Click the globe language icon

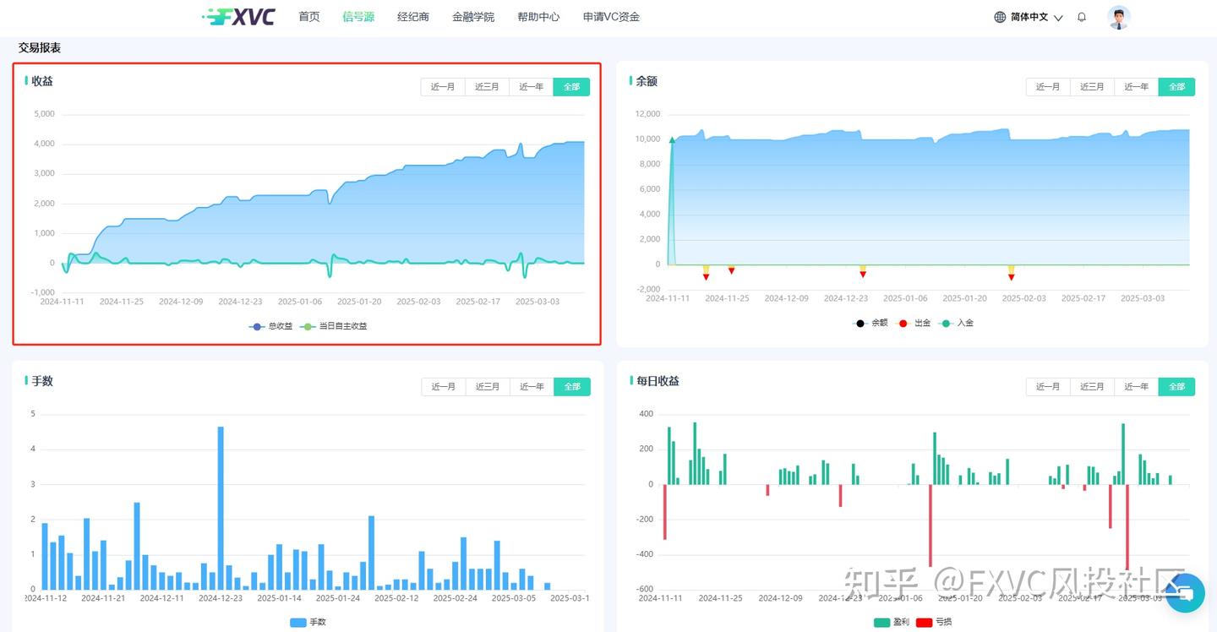click(x=1000, y=17)
